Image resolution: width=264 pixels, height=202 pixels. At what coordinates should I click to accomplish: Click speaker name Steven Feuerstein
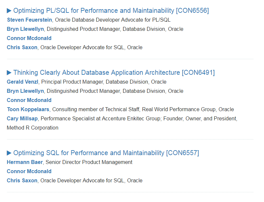pos(30,20)
